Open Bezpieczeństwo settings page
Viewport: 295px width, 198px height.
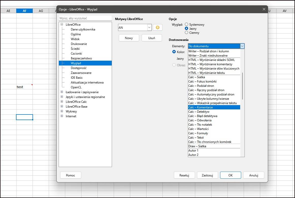coord(81,58)
